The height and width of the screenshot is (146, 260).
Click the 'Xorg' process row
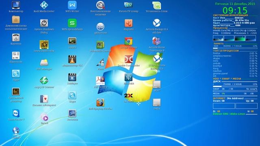click(x=235, y=69)
